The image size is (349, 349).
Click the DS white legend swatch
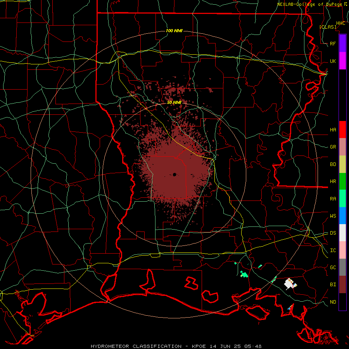pos(342,233)
